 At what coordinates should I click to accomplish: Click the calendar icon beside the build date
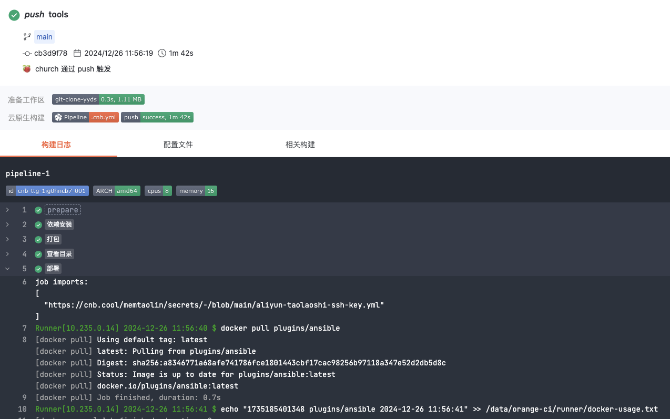click(77, 53)
